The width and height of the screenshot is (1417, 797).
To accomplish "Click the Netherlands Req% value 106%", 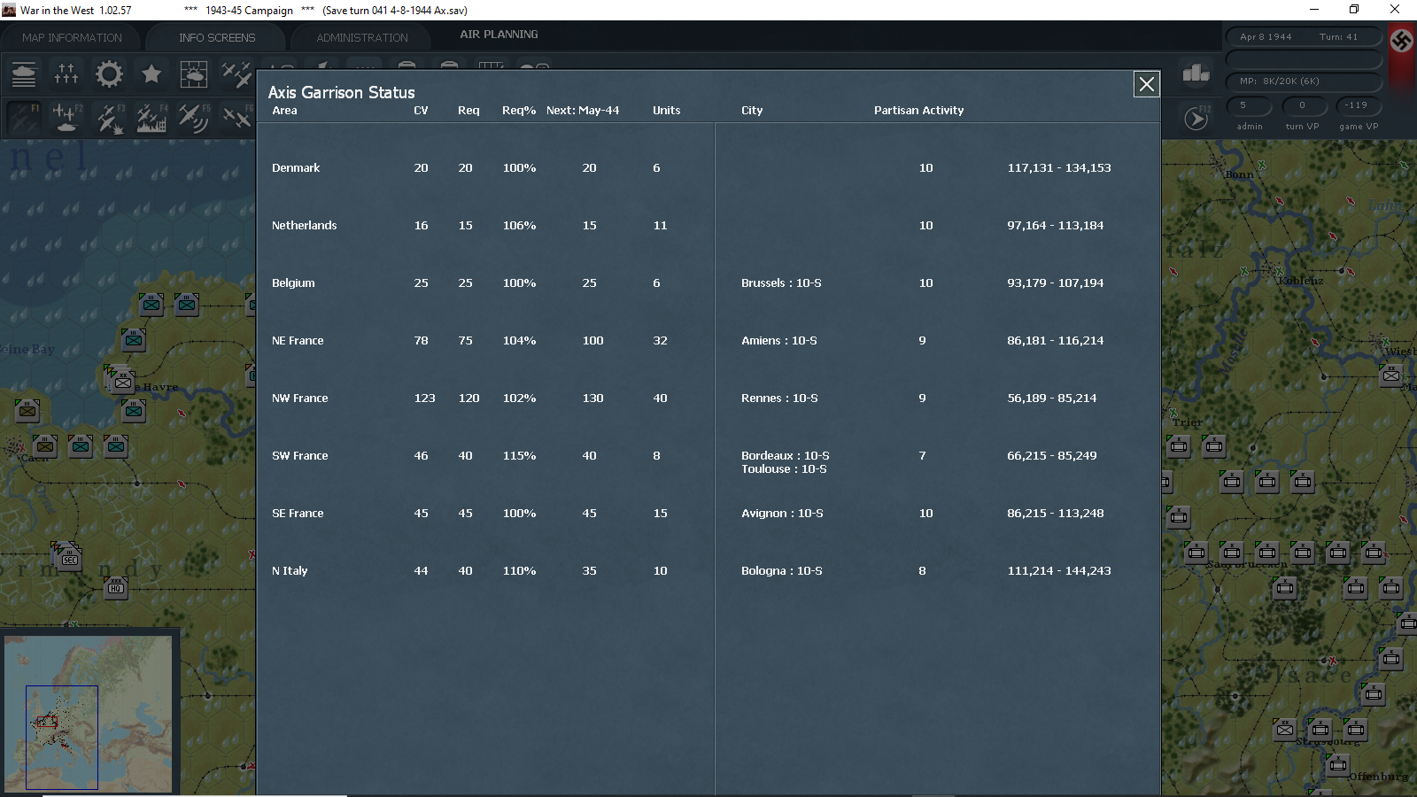I will pyautogui.click(x=519, y=226).
